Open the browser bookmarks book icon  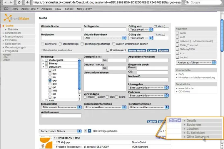coord(6,9)
